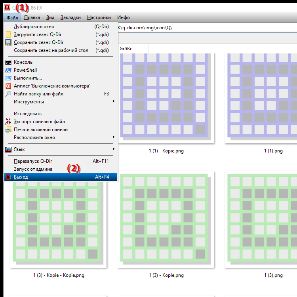Click file name 1 (3) - Kopie - Kopie.png
Viewport: 297px width, 297px height.
coord(59,275)
